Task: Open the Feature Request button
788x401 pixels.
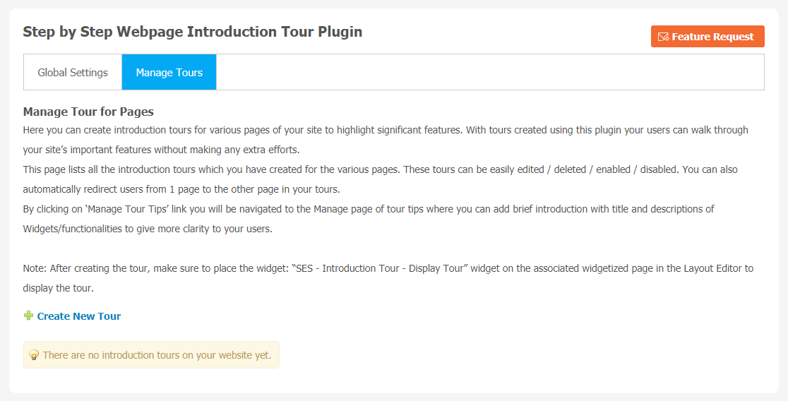Action: 708,37
